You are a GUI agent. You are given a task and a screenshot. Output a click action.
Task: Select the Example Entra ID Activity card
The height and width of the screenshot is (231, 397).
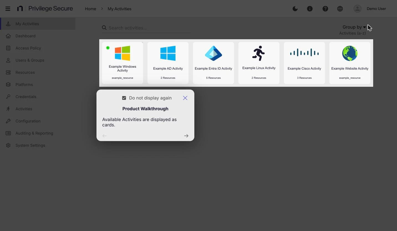pyautogui.click(x=213, y=63)
